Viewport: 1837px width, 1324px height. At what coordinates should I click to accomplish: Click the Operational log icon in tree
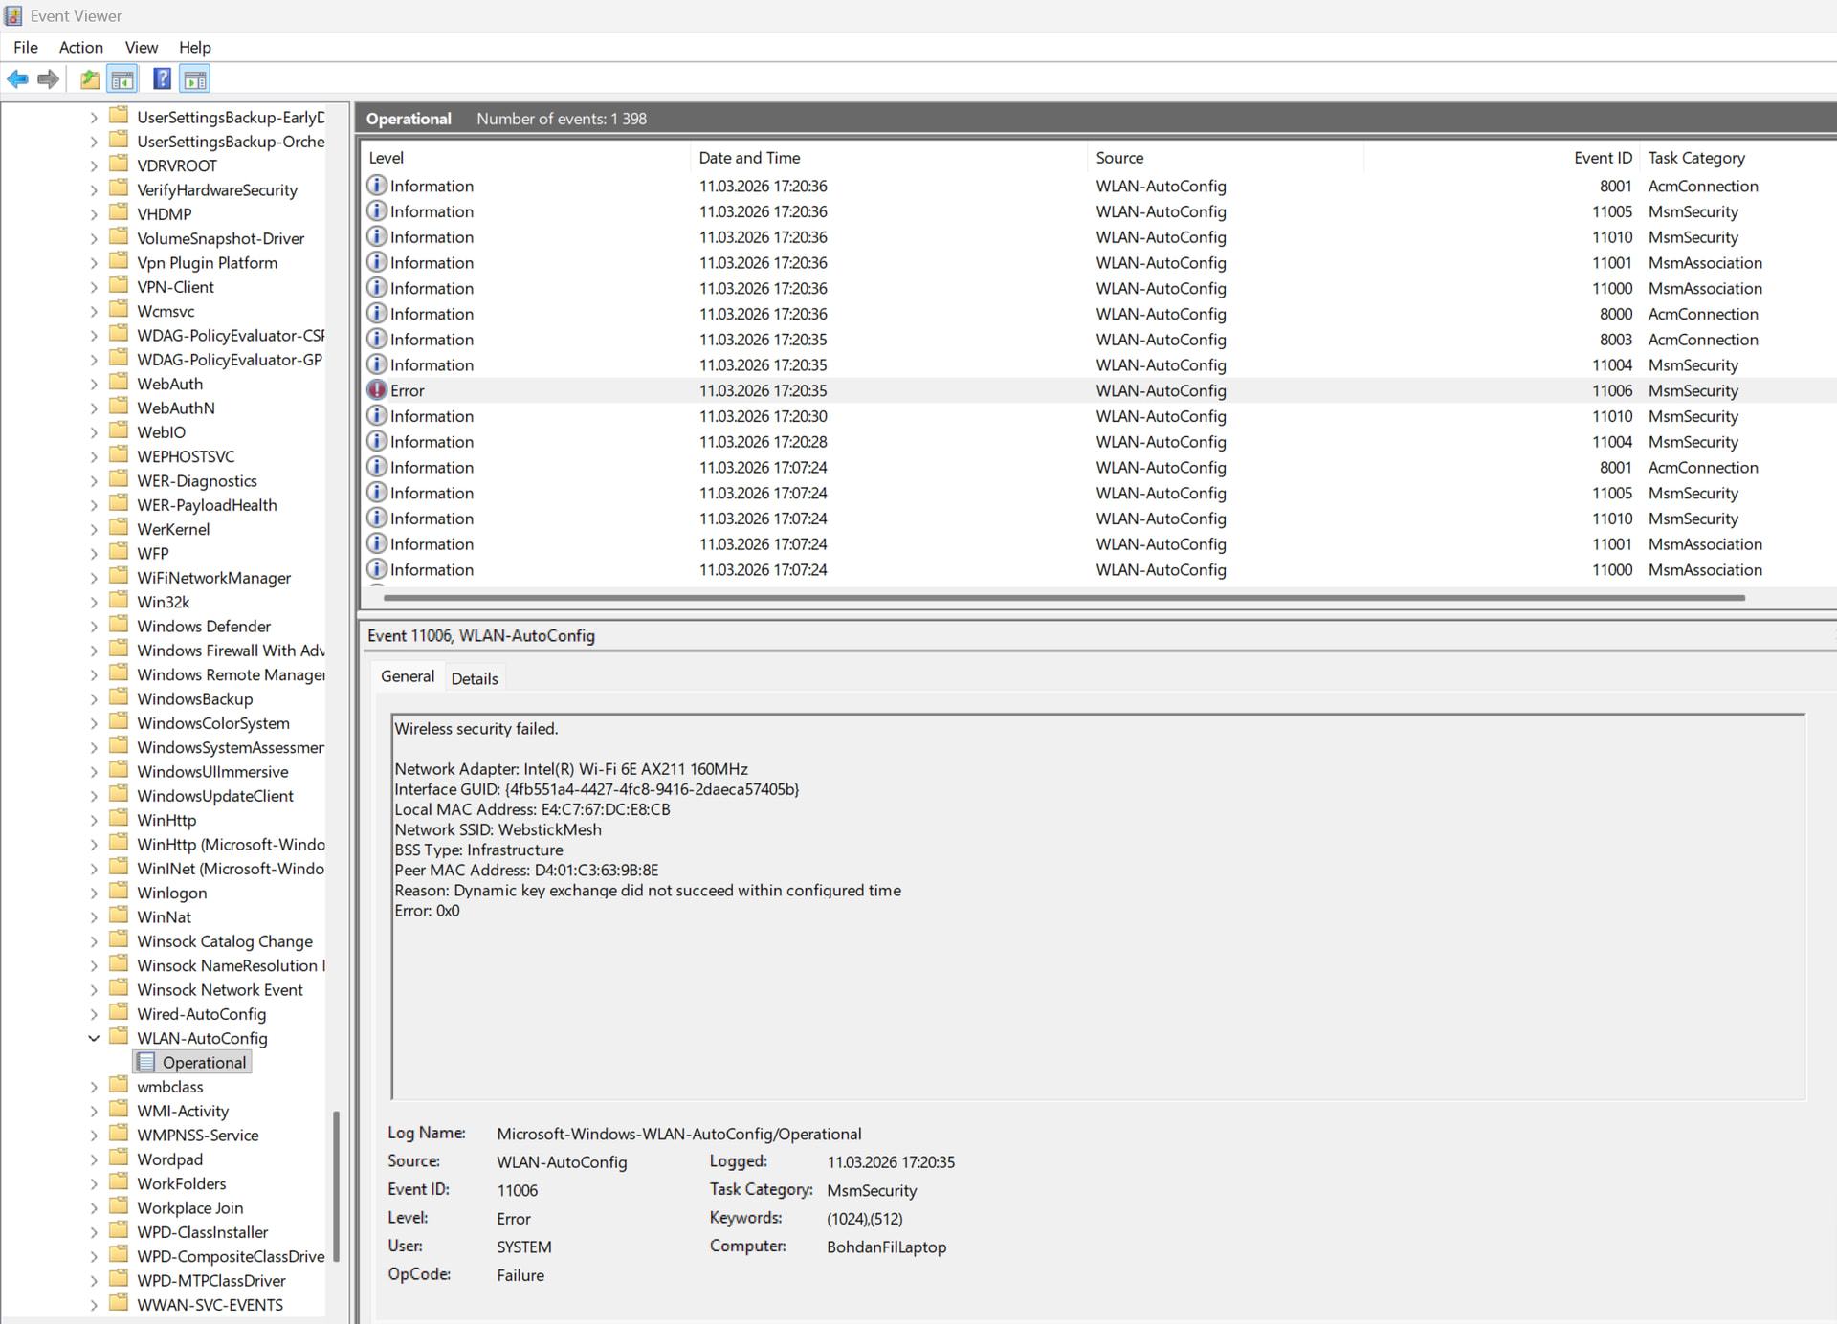click(x=145, y=1062)
